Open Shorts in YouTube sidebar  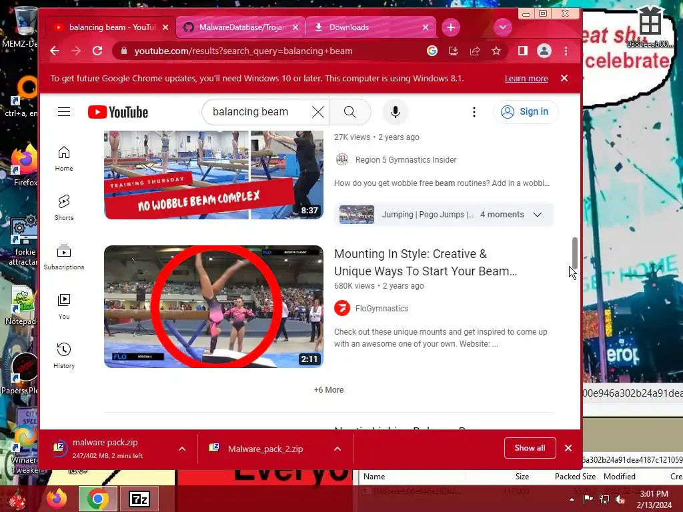tap(64, 208)
